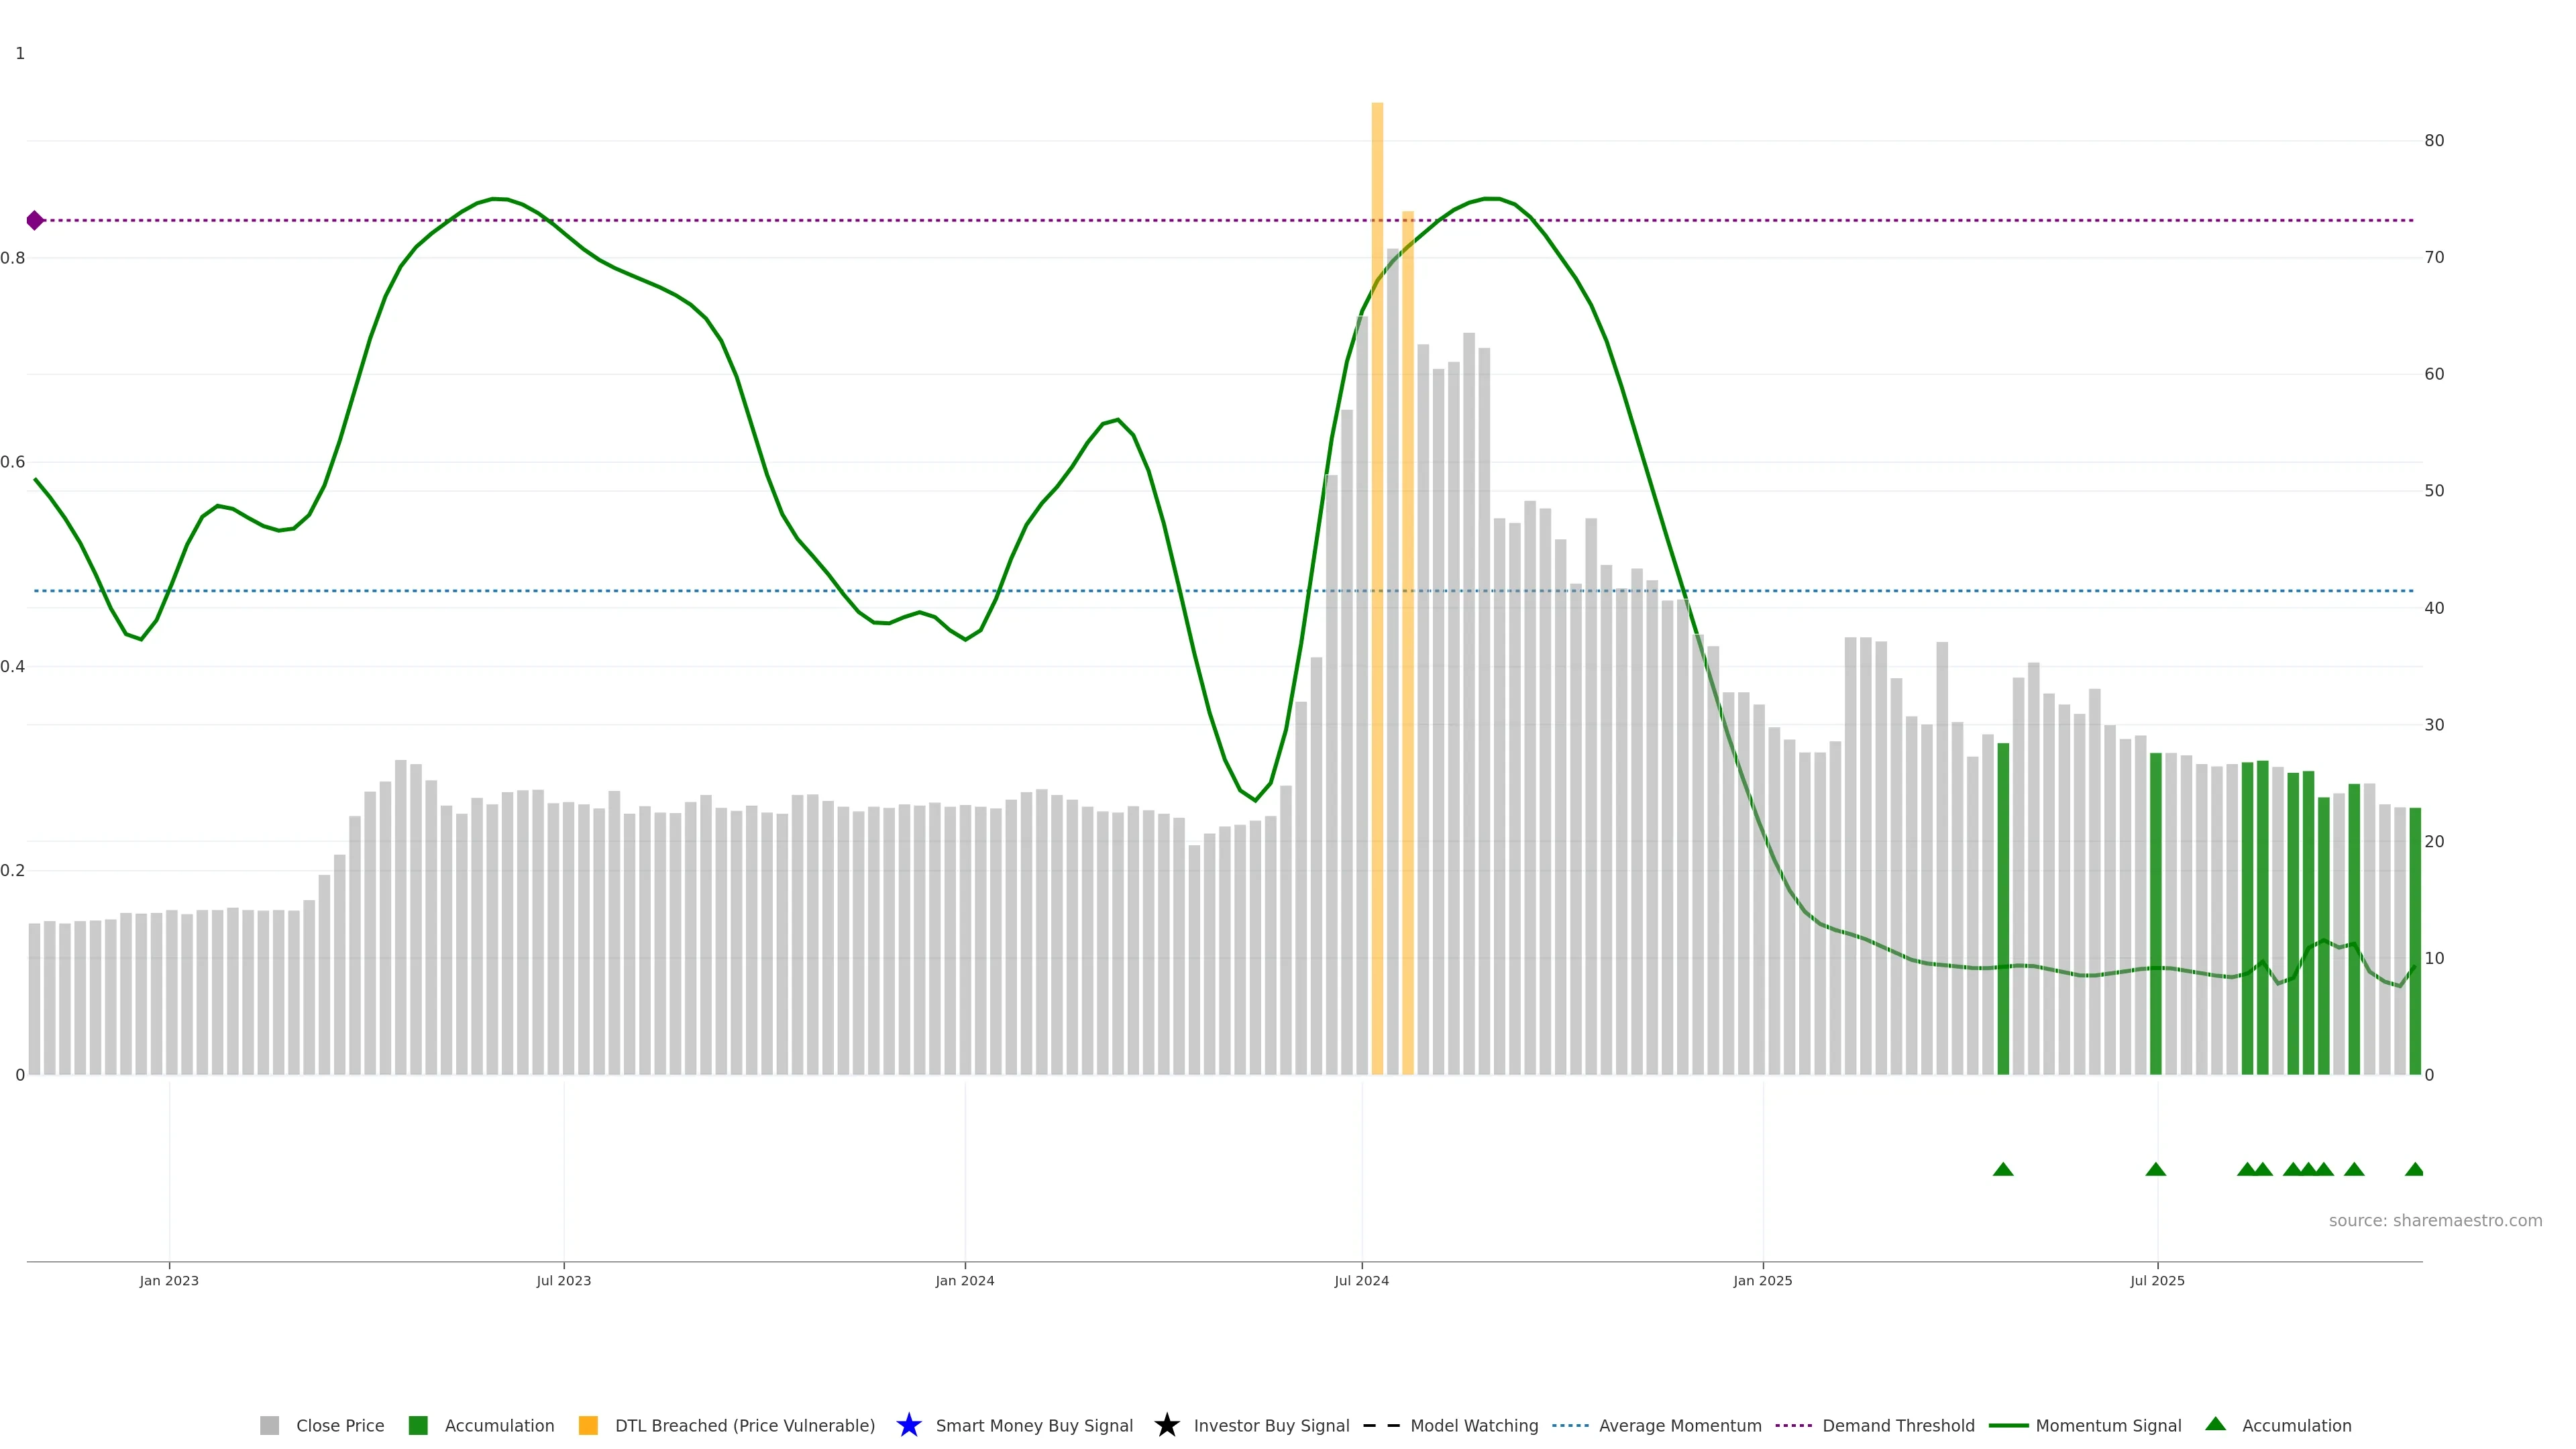Click the Jan 2023 axis label
Screen dimensions: 2576x1449
click(x=169, y=1281)
